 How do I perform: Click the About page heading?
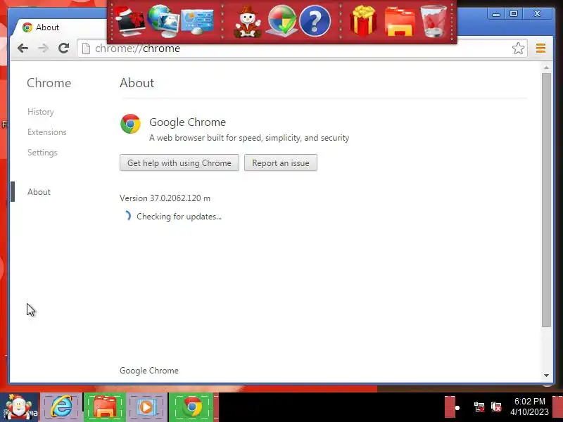tap(137, 83)
